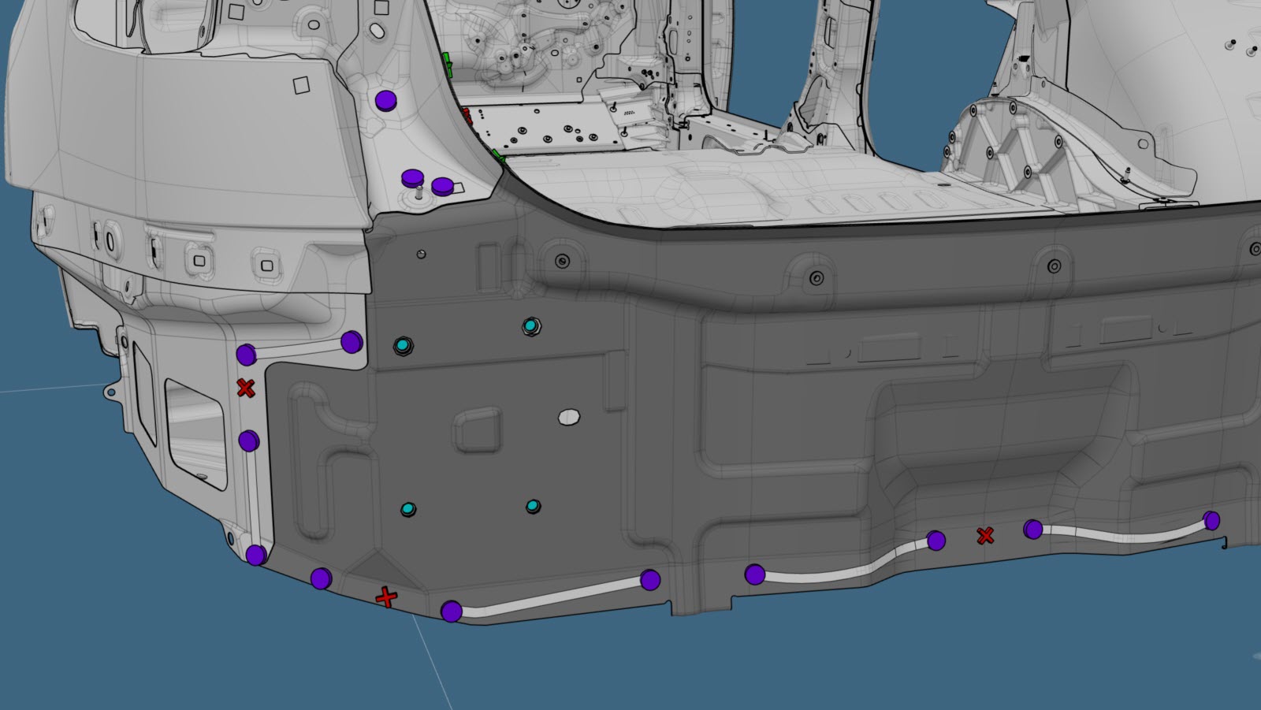Click the topmost purple marker on the pillar
The height and width of the screenshot is (710, 1261).
(385, 100)
